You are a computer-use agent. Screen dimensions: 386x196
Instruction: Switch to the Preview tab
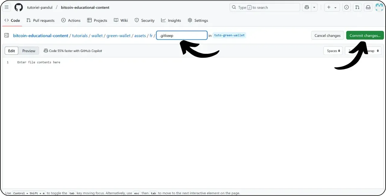[29, 51]
